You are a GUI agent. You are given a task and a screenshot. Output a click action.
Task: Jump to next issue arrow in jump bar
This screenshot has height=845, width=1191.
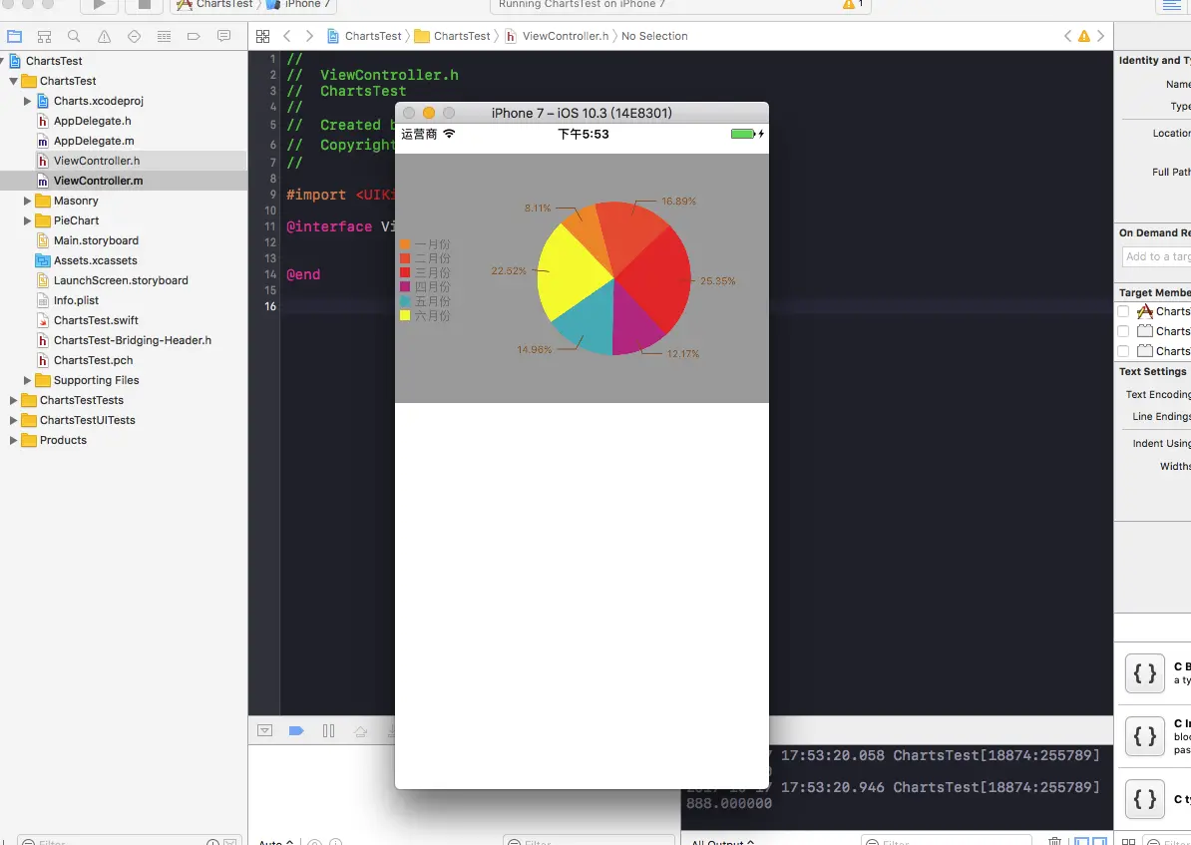point(1100,36)
